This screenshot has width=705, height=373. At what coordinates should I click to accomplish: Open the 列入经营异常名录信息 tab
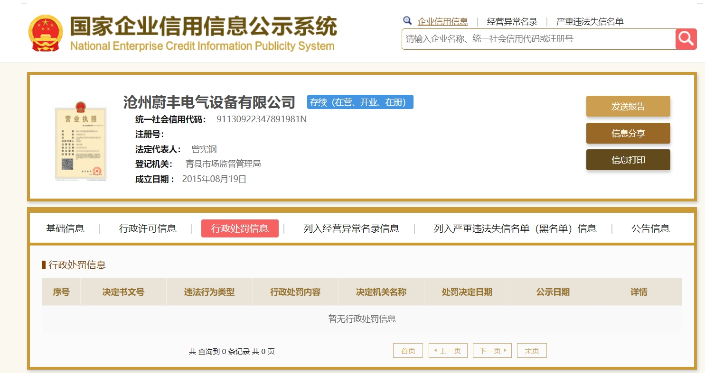[x=351, y=228]
